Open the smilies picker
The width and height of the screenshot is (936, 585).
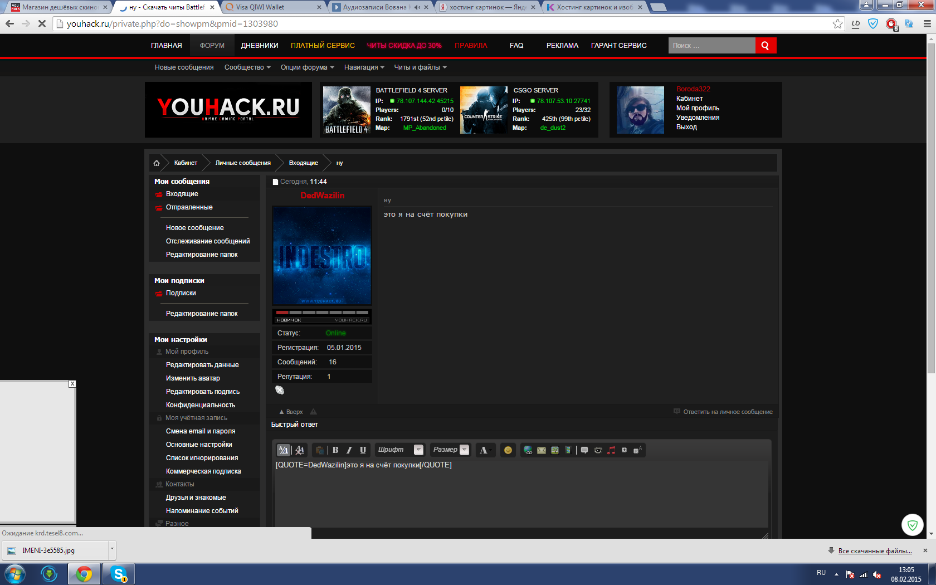pyautogui.click(x=508, y=450)
